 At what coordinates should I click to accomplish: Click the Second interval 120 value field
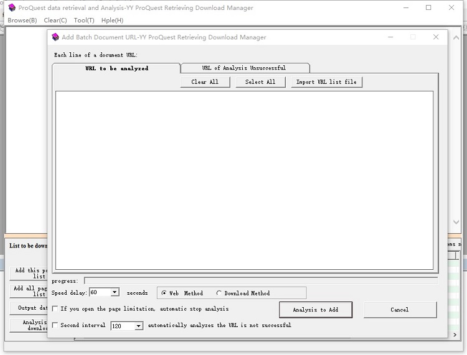click(x=123, y=326)
